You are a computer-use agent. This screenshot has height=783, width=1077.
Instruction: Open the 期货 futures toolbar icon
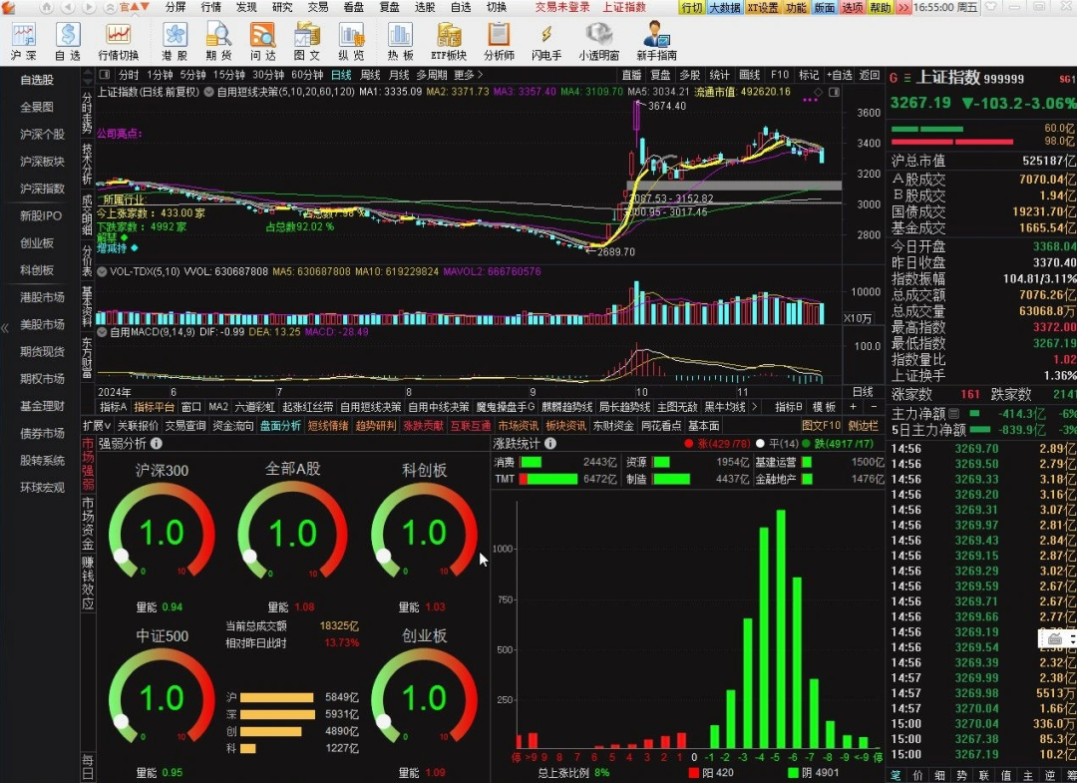point(218,42)
